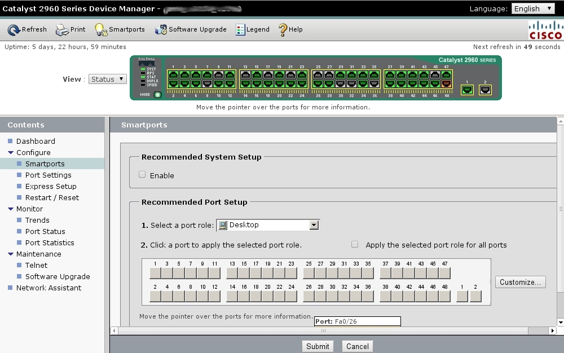Apply role to port 1 in Recommended Port Setup grid
Image resolution: width=564 pixels, height=353 pixels.
tap(156, 273)
